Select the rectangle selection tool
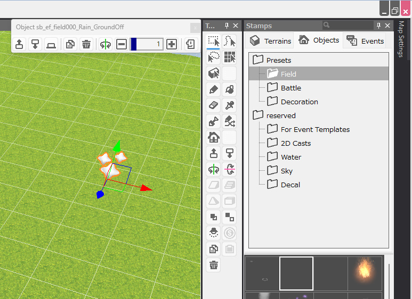The image size is (412, 299). pyautogui.click(x=213, y=41)
